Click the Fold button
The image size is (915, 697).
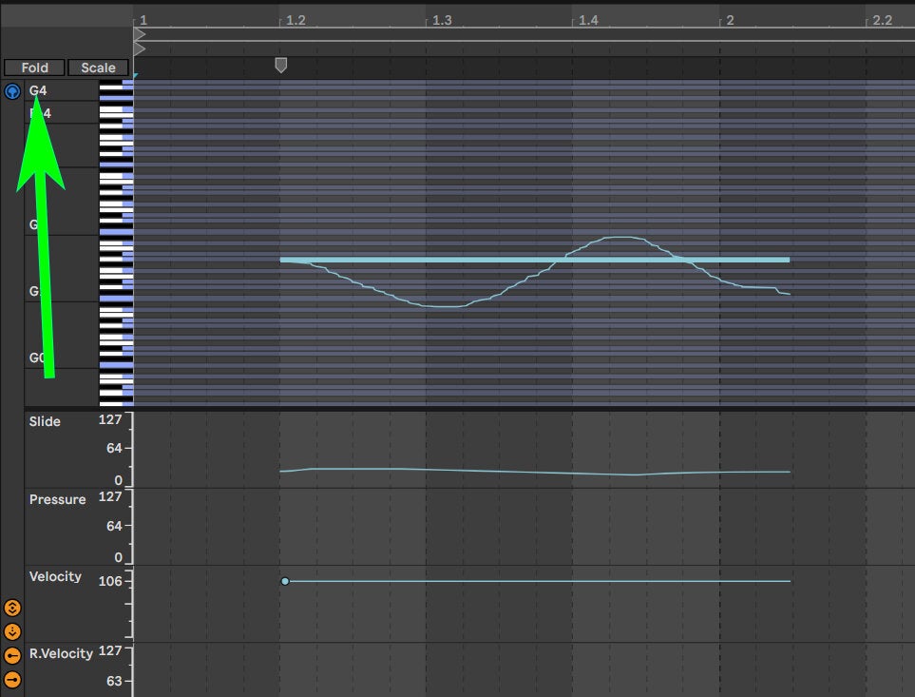34,68
